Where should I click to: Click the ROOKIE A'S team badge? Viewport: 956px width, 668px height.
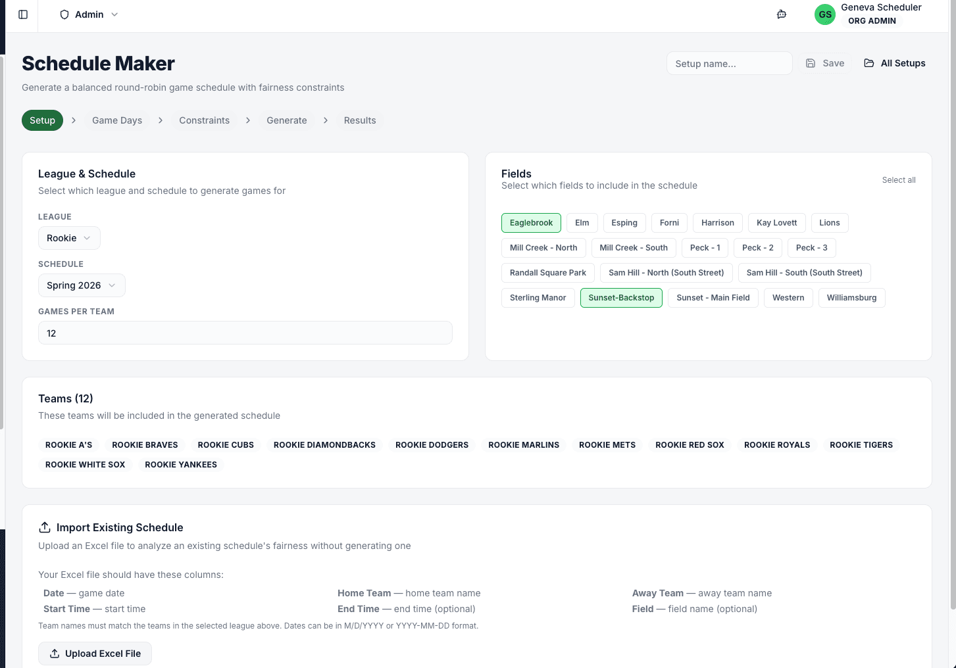(69, 445)
